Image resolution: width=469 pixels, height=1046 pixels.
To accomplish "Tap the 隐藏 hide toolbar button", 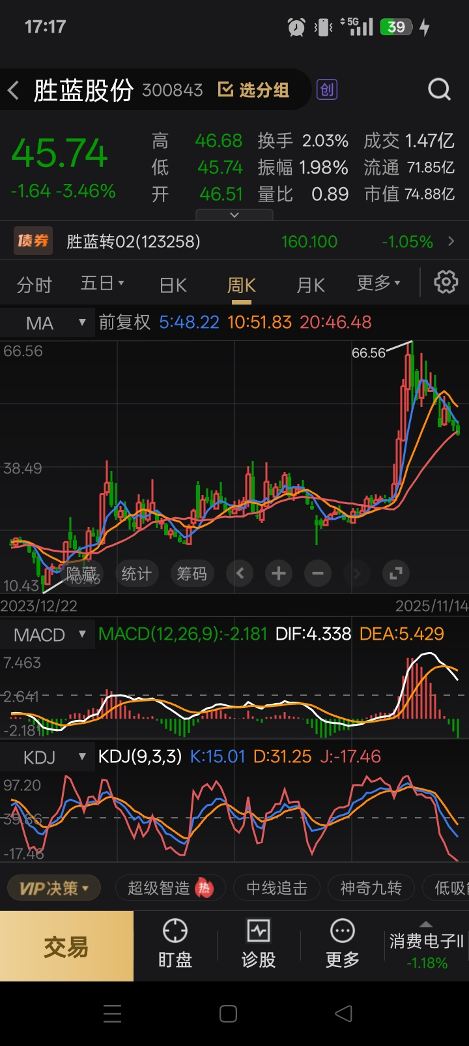I will (81, 574).
